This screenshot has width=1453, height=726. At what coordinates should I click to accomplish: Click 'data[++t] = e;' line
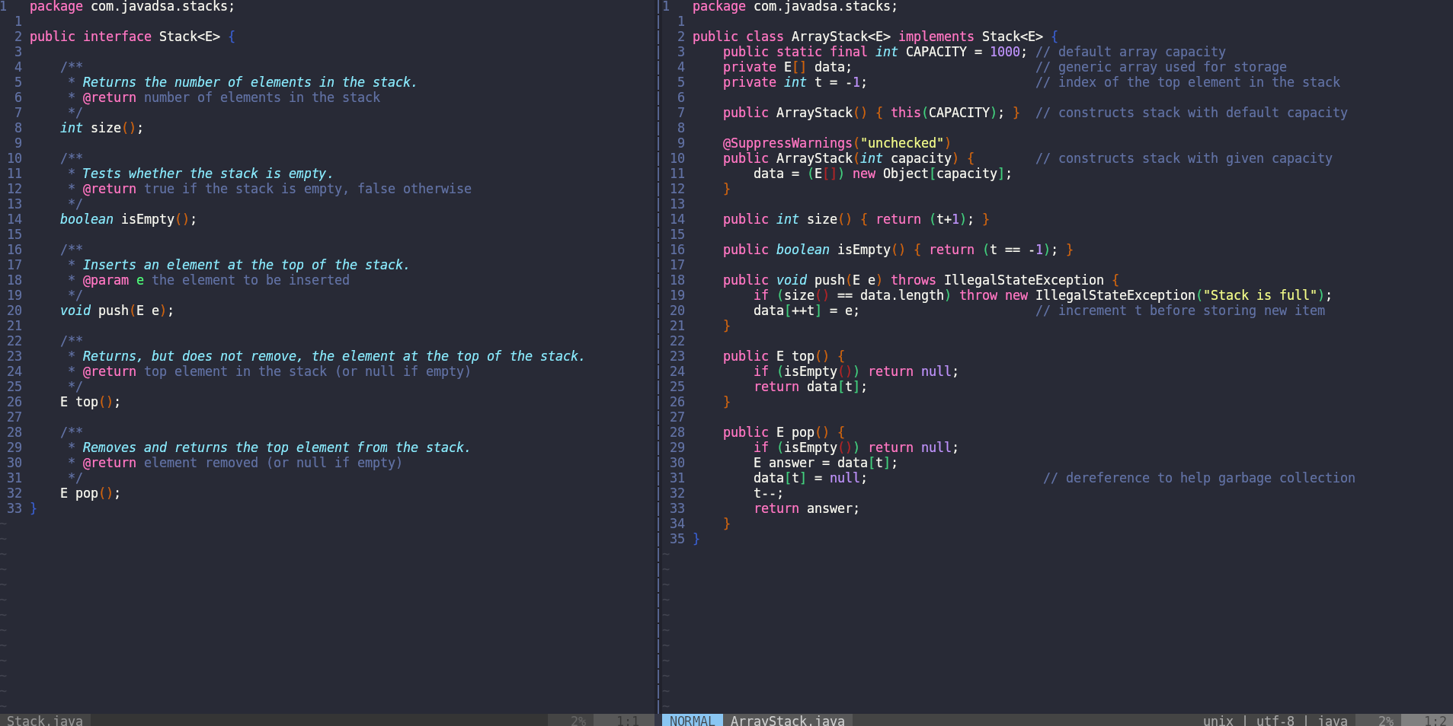click(807, 310)
